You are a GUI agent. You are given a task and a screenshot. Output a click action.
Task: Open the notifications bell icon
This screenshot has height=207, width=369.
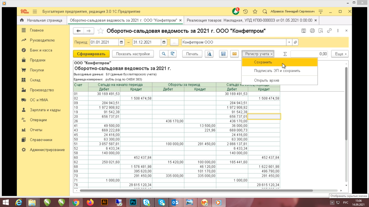235,11
